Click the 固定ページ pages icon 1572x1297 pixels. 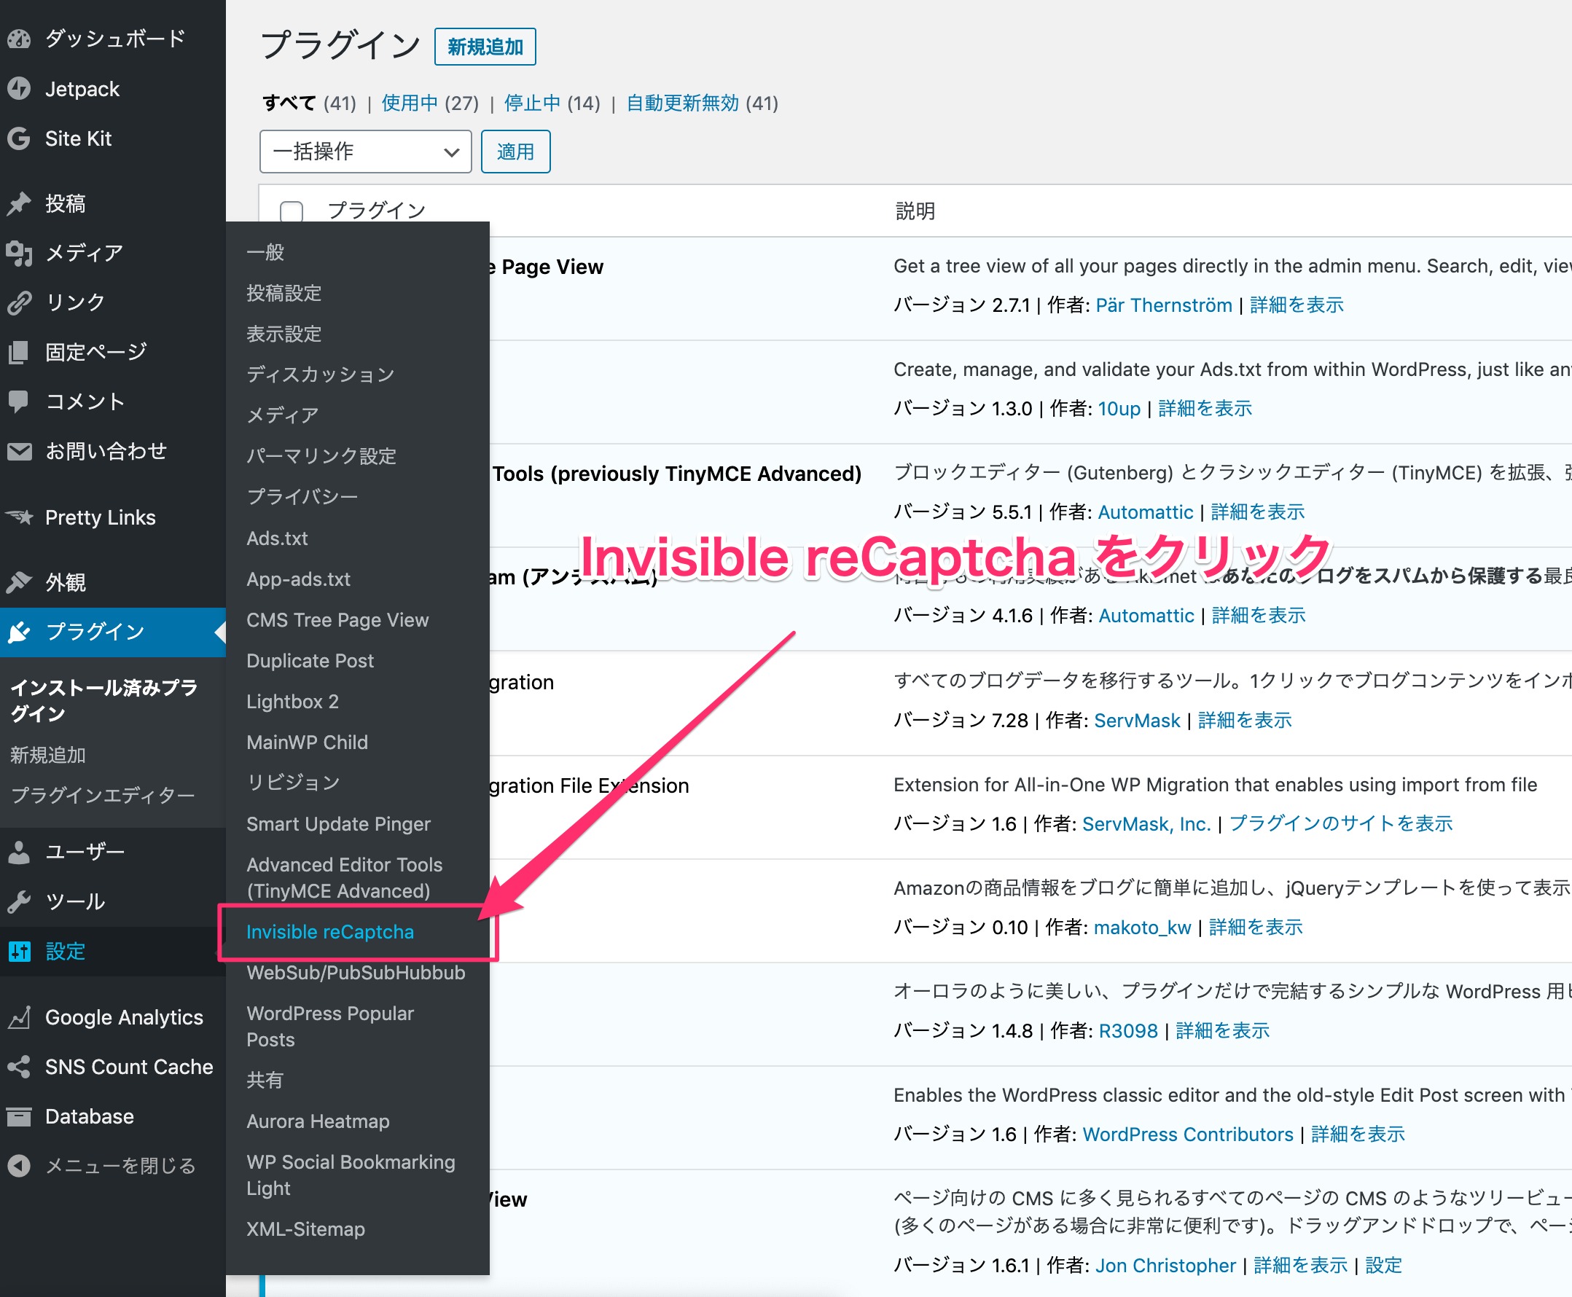point(20,352)
